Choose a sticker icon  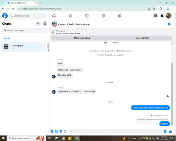click(61, 131)
